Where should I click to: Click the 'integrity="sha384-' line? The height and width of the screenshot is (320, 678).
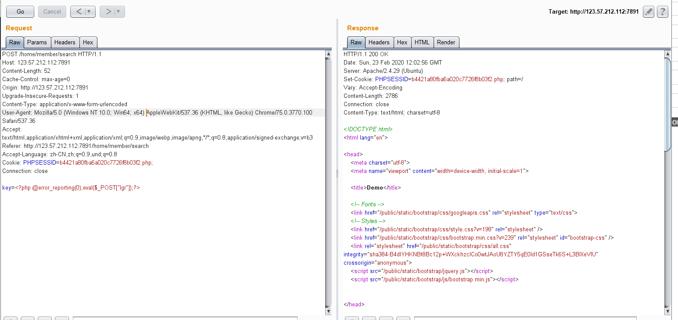(471, 255)
